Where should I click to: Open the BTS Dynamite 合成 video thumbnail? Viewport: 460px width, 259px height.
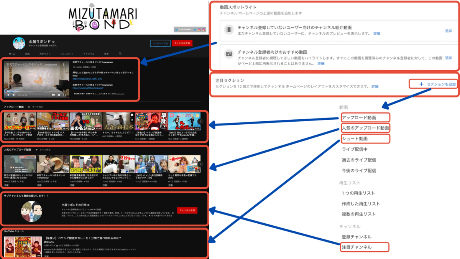click(185, 122)
